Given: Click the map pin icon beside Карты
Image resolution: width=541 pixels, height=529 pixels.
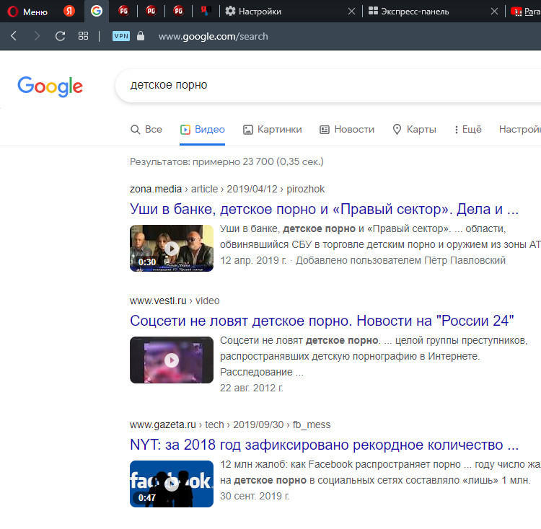Looking at the screenshot, I should tap(397, 129).
